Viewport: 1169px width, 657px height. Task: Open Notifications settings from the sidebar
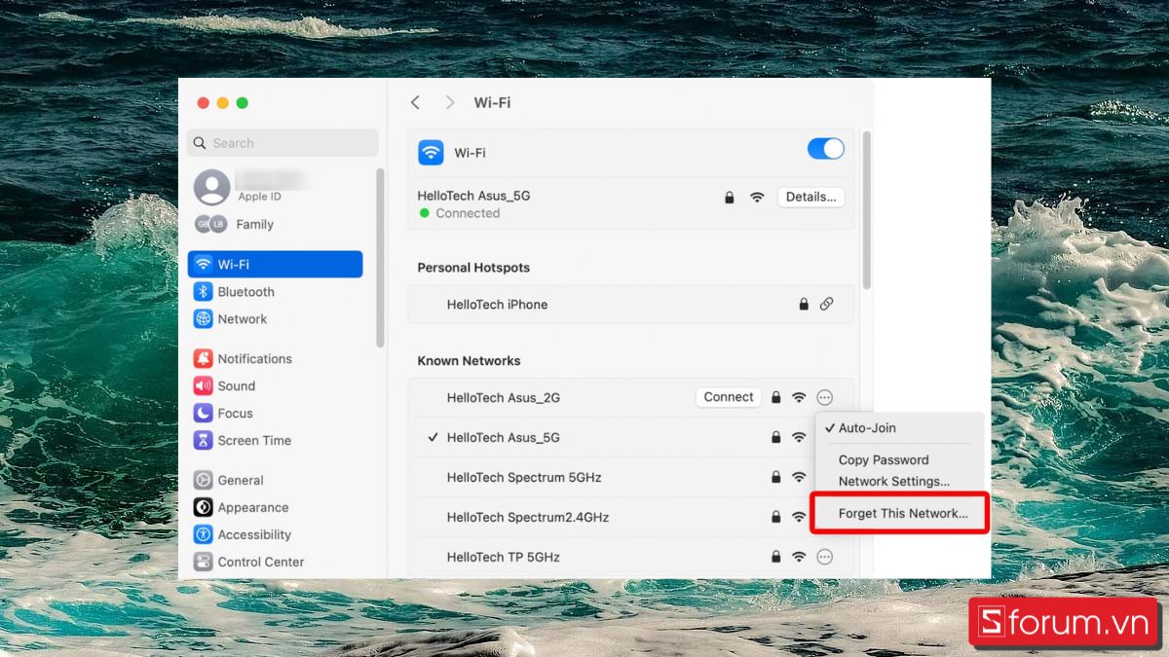pyautogui.click(x=204, y=358)
